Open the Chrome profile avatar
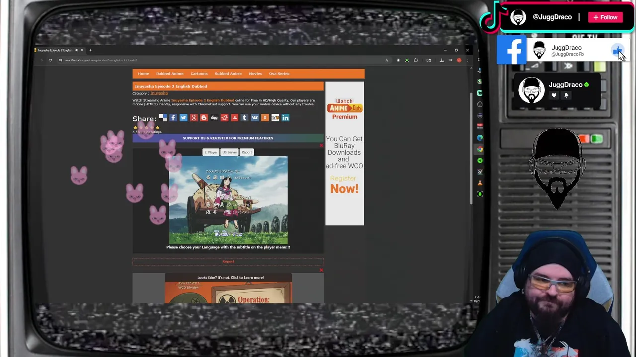636x357 pixels. [x=459, y=60]
